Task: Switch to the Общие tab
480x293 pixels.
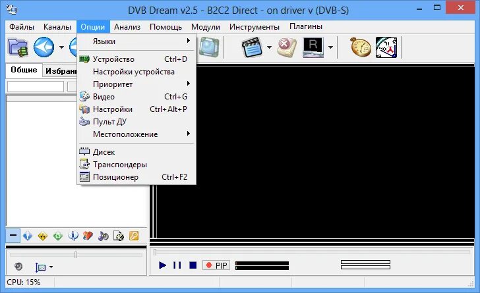Action: click(24, 70)
